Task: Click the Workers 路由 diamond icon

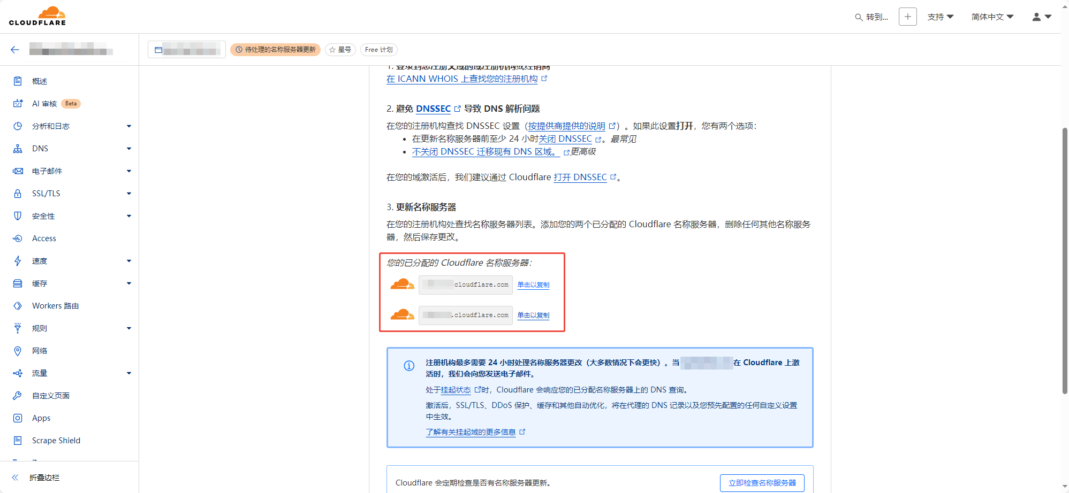Action: [18, 306]
